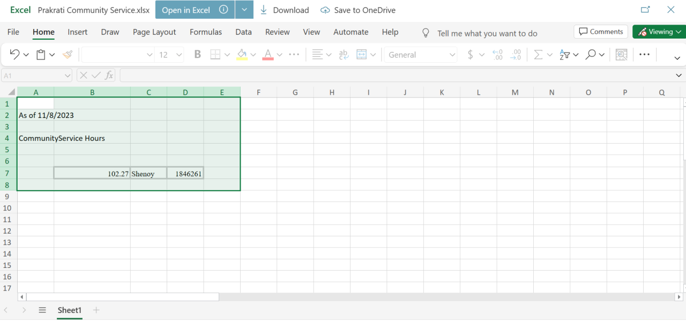The image size is (686, 321).
Task: Click the insert function fx icon
Action: [x=109, y=76]
